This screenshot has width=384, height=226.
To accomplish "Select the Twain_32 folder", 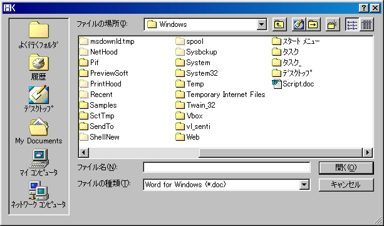I will point(195,105).
